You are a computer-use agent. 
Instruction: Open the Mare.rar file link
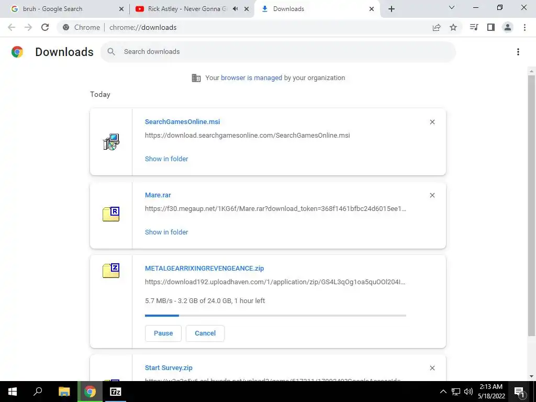click(x=158, y=195)
